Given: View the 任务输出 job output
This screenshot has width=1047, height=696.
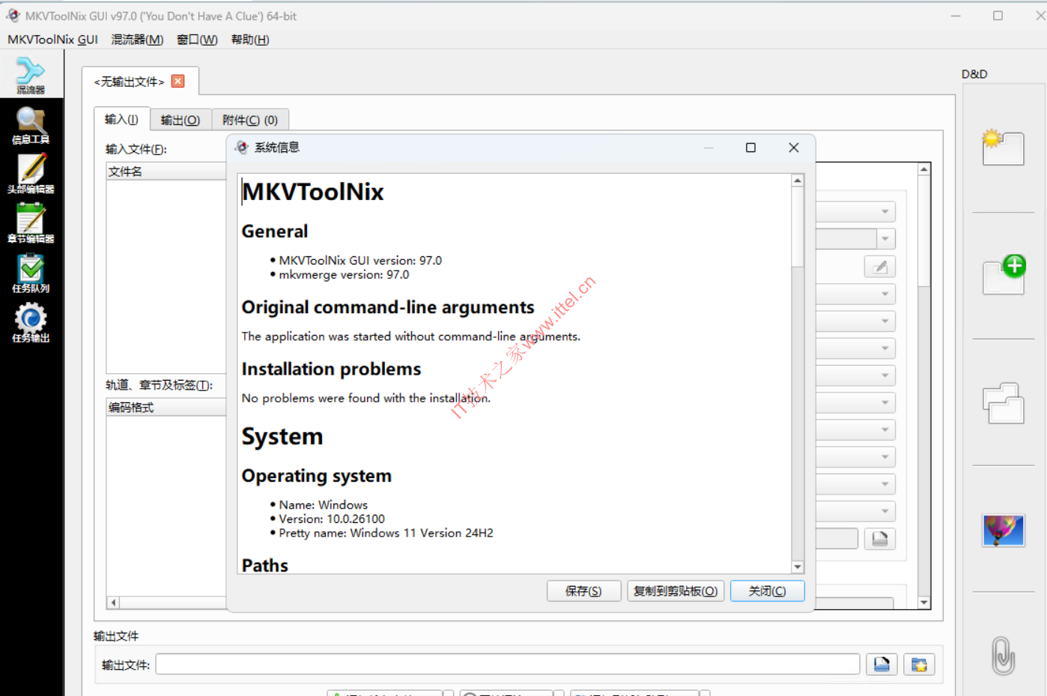Looking at the screenshot, I should pos(31,322).
